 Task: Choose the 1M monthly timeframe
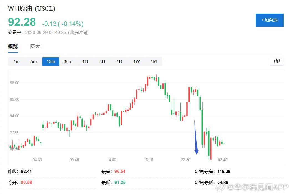click(x=154, y=61)
